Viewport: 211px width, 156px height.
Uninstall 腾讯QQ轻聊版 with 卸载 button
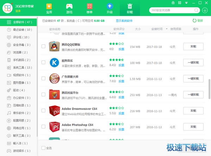tap(193, 46)
